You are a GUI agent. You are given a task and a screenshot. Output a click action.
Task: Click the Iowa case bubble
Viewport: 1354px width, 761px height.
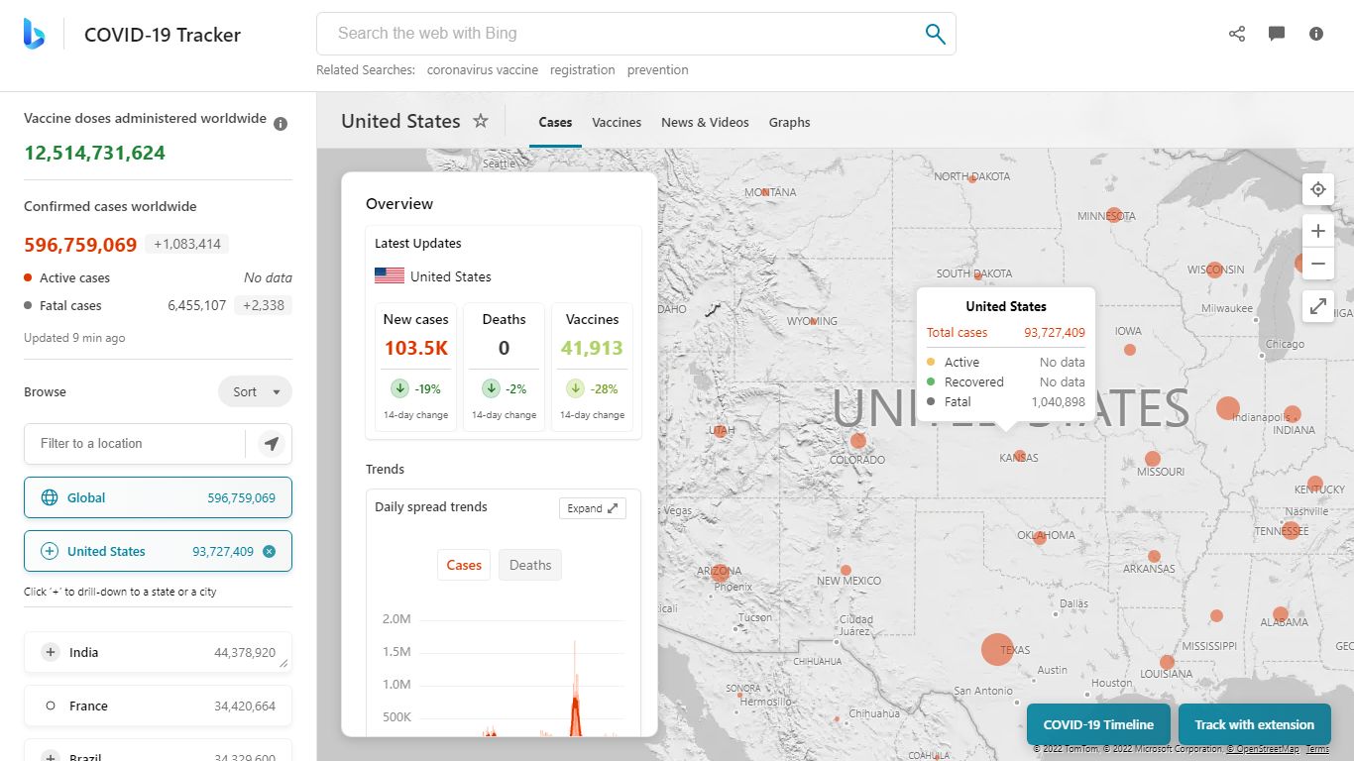click(1130, 350)
